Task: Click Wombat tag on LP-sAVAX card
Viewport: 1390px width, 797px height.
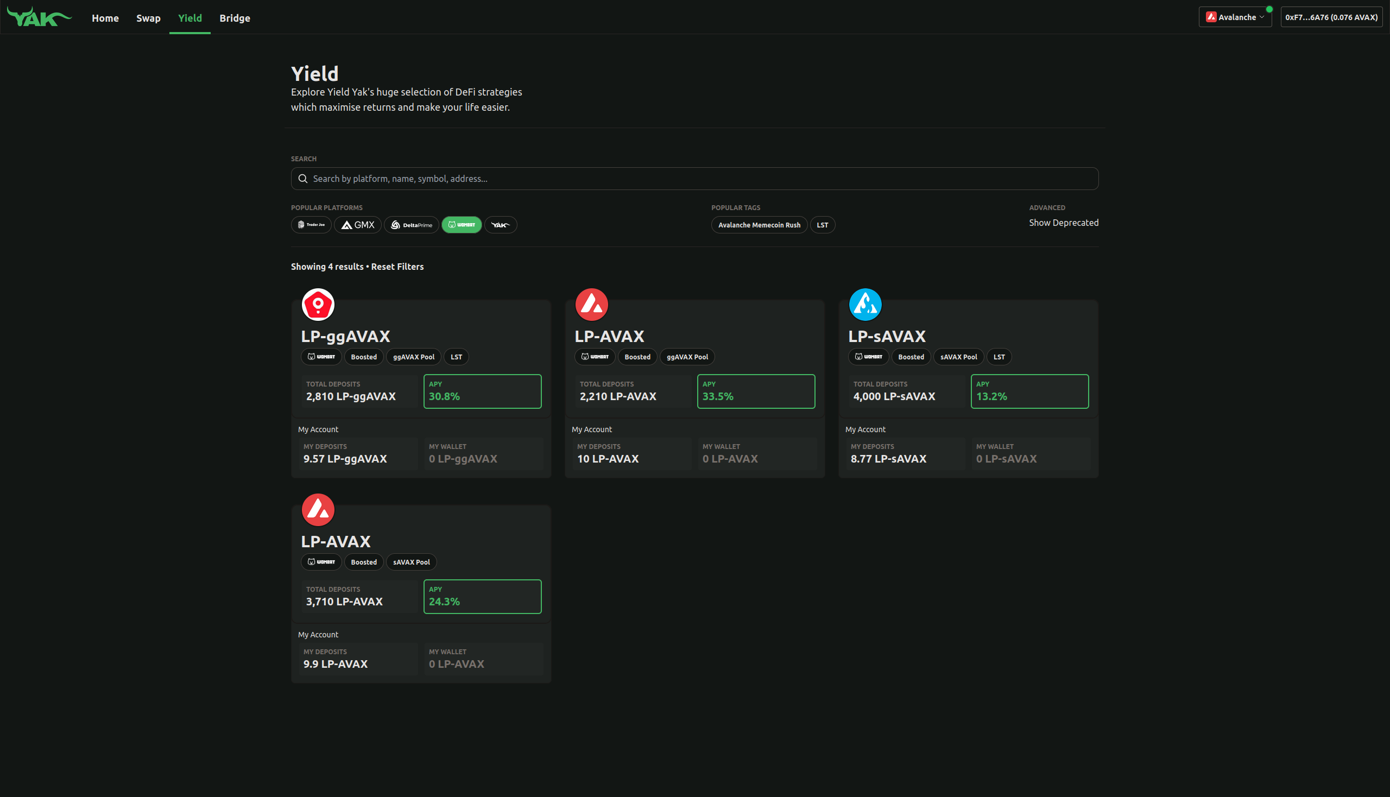Action: 868,357
